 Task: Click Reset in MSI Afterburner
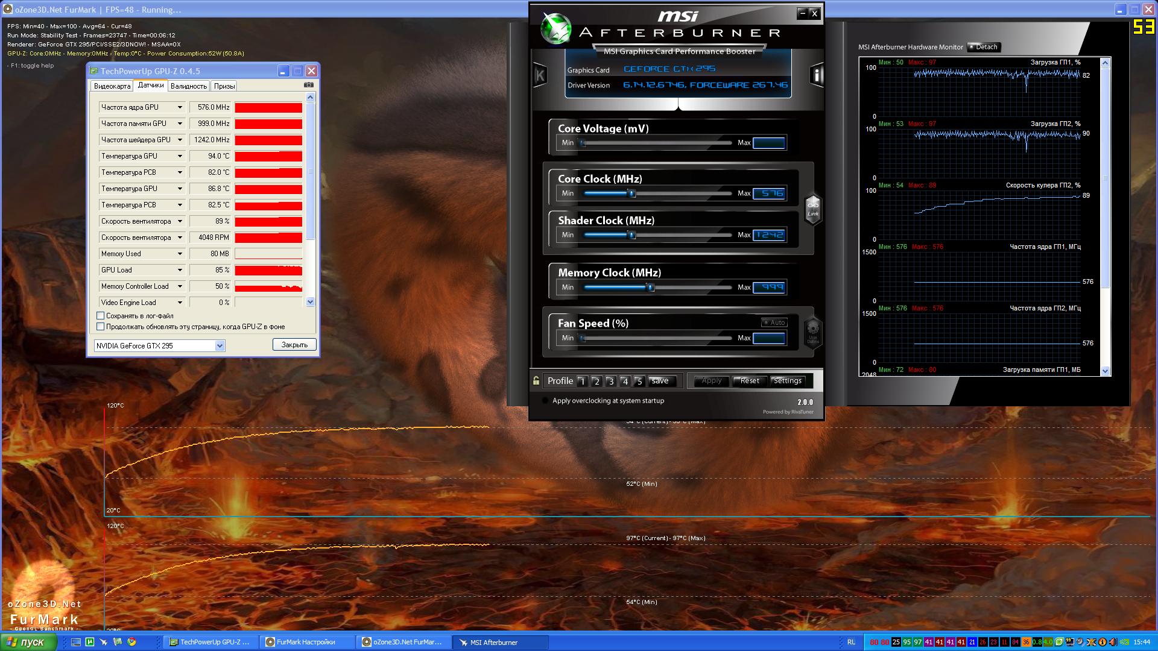click(x=750, y=380)
